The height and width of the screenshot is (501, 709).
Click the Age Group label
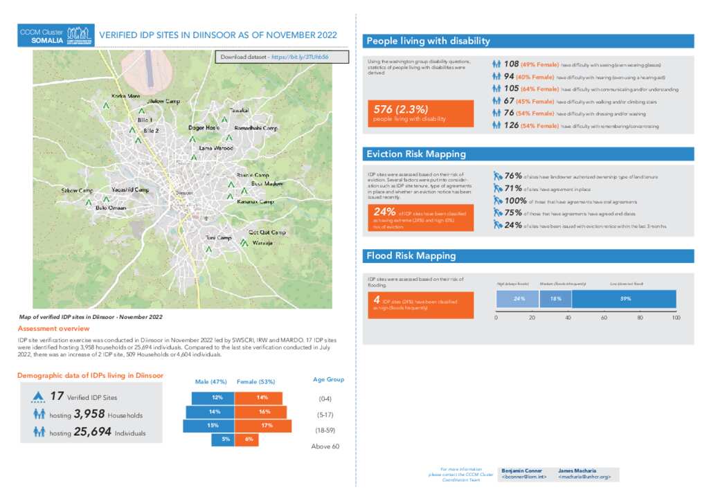coord(328,379)
